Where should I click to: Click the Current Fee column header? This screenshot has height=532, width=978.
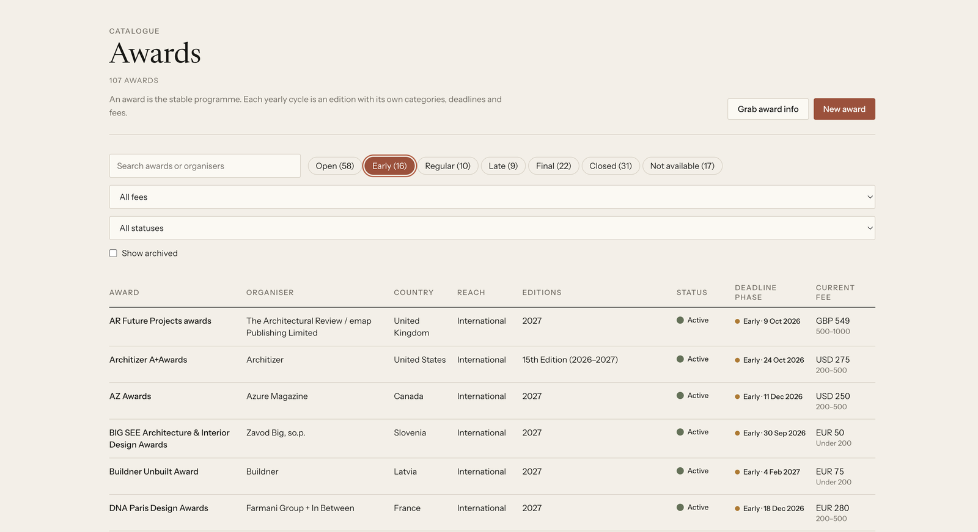[835, 293]
